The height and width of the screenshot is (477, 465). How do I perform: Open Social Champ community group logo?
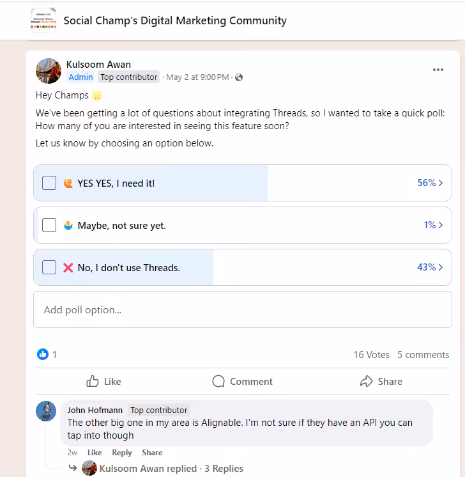click(43, 20)
